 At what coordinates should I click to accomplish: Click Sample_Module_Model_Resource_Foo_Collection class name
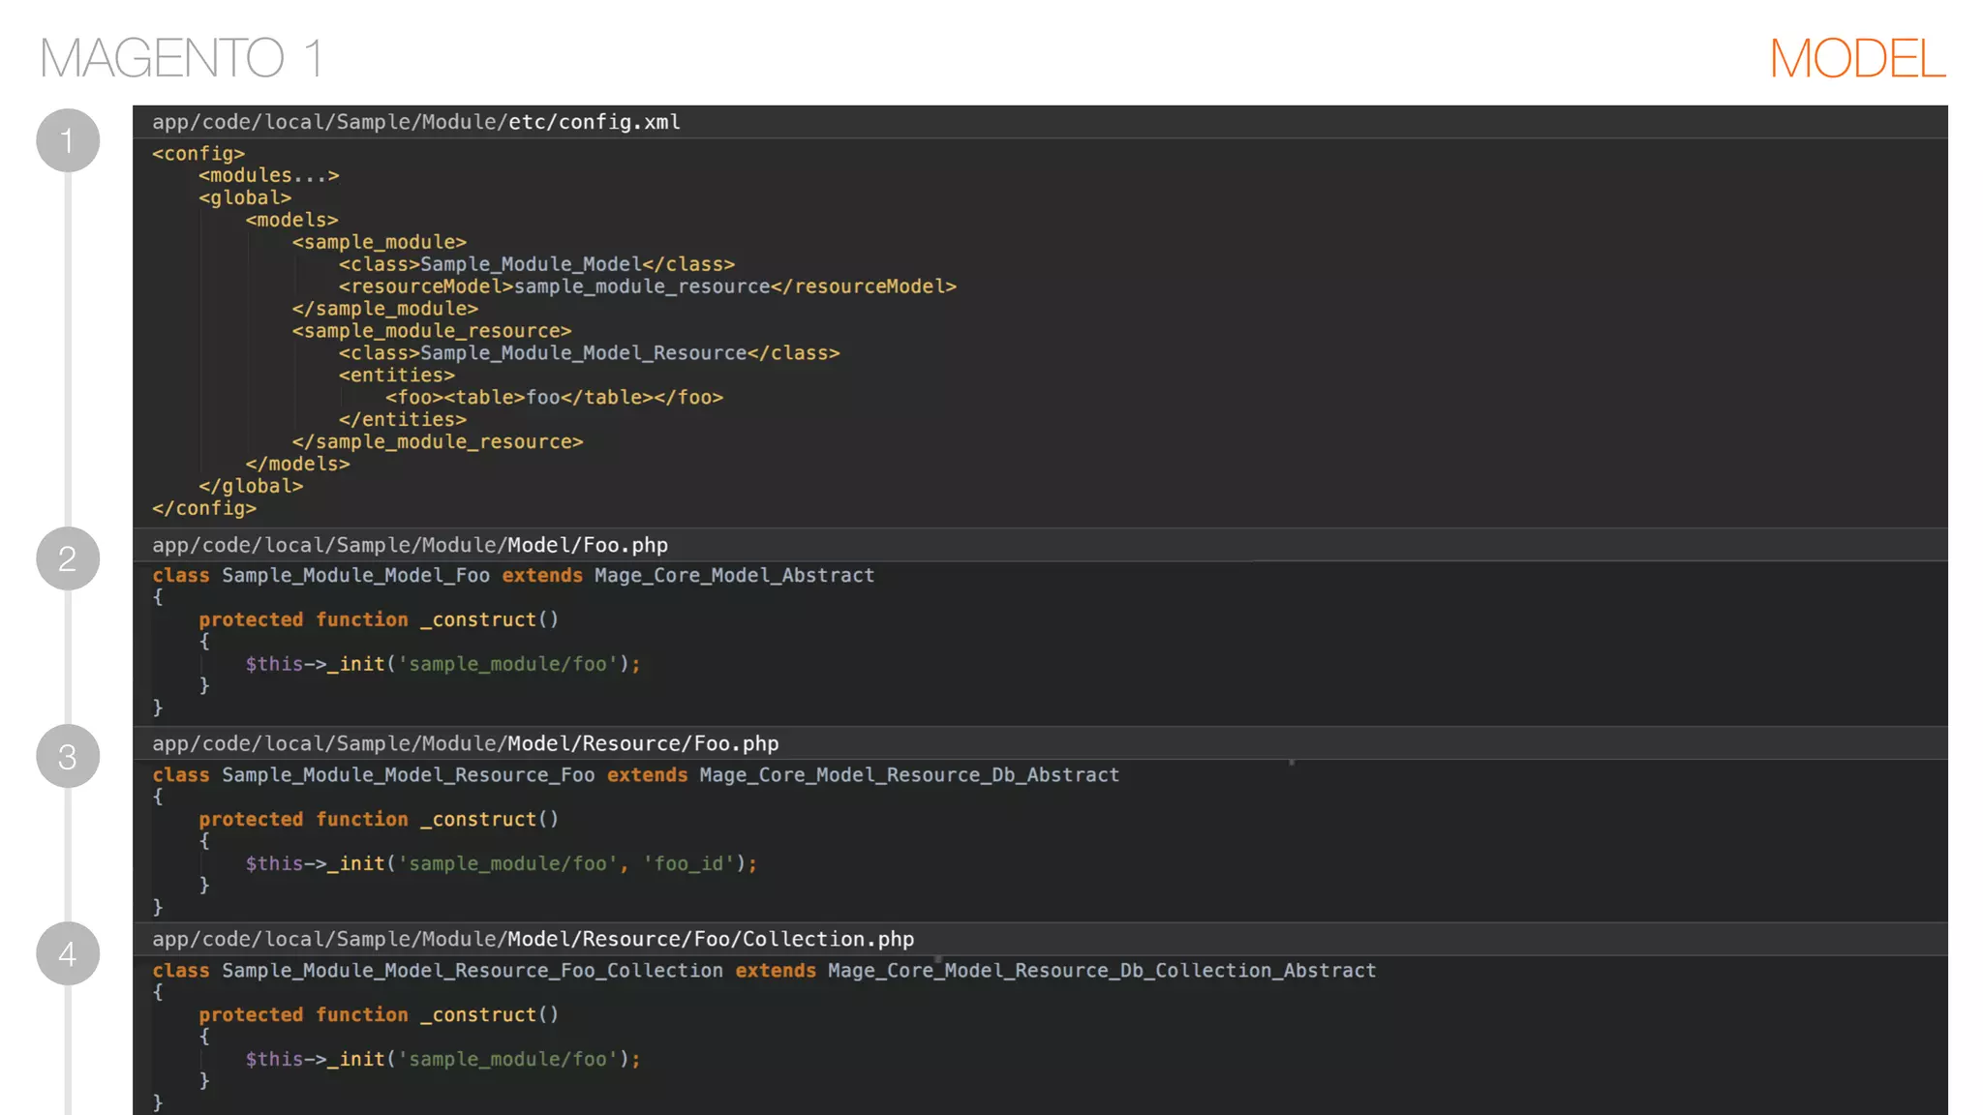coord(473,971)
